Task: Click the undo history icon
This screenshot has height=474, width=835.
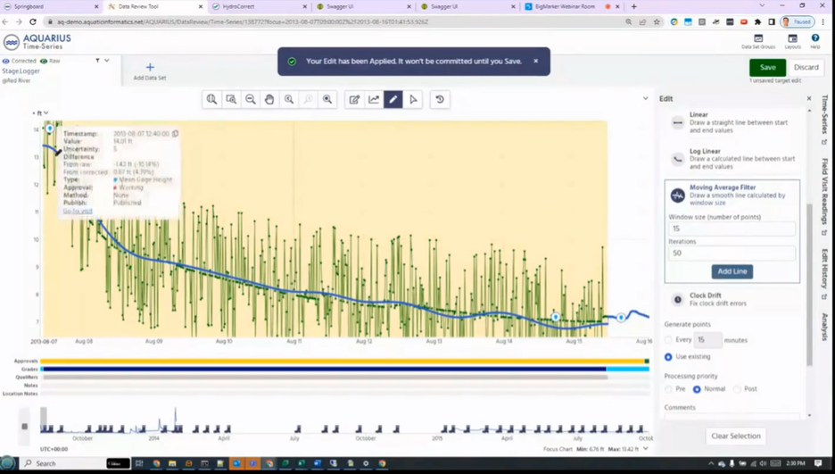Action: coord(440,100)
